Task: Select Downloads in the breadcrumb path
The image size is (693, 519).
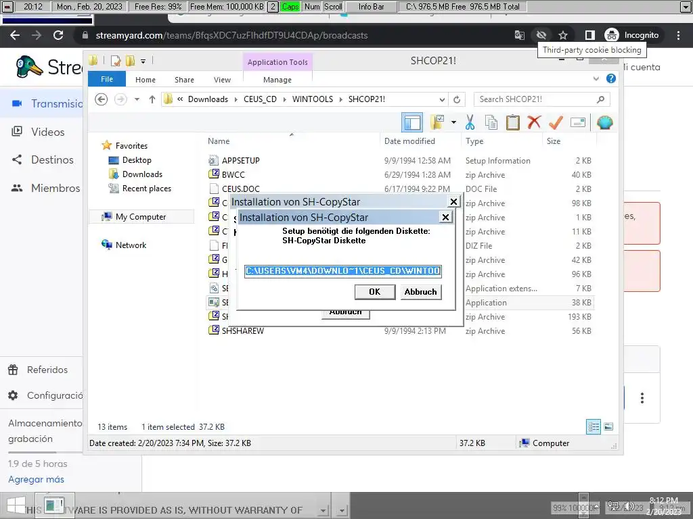Action: click(208, 99)
